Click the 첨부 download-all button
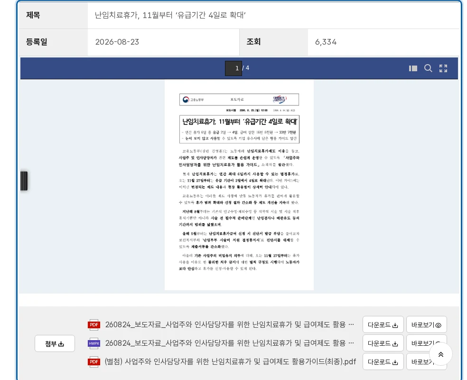Screen dimensions: 467x380 point(55,343)
